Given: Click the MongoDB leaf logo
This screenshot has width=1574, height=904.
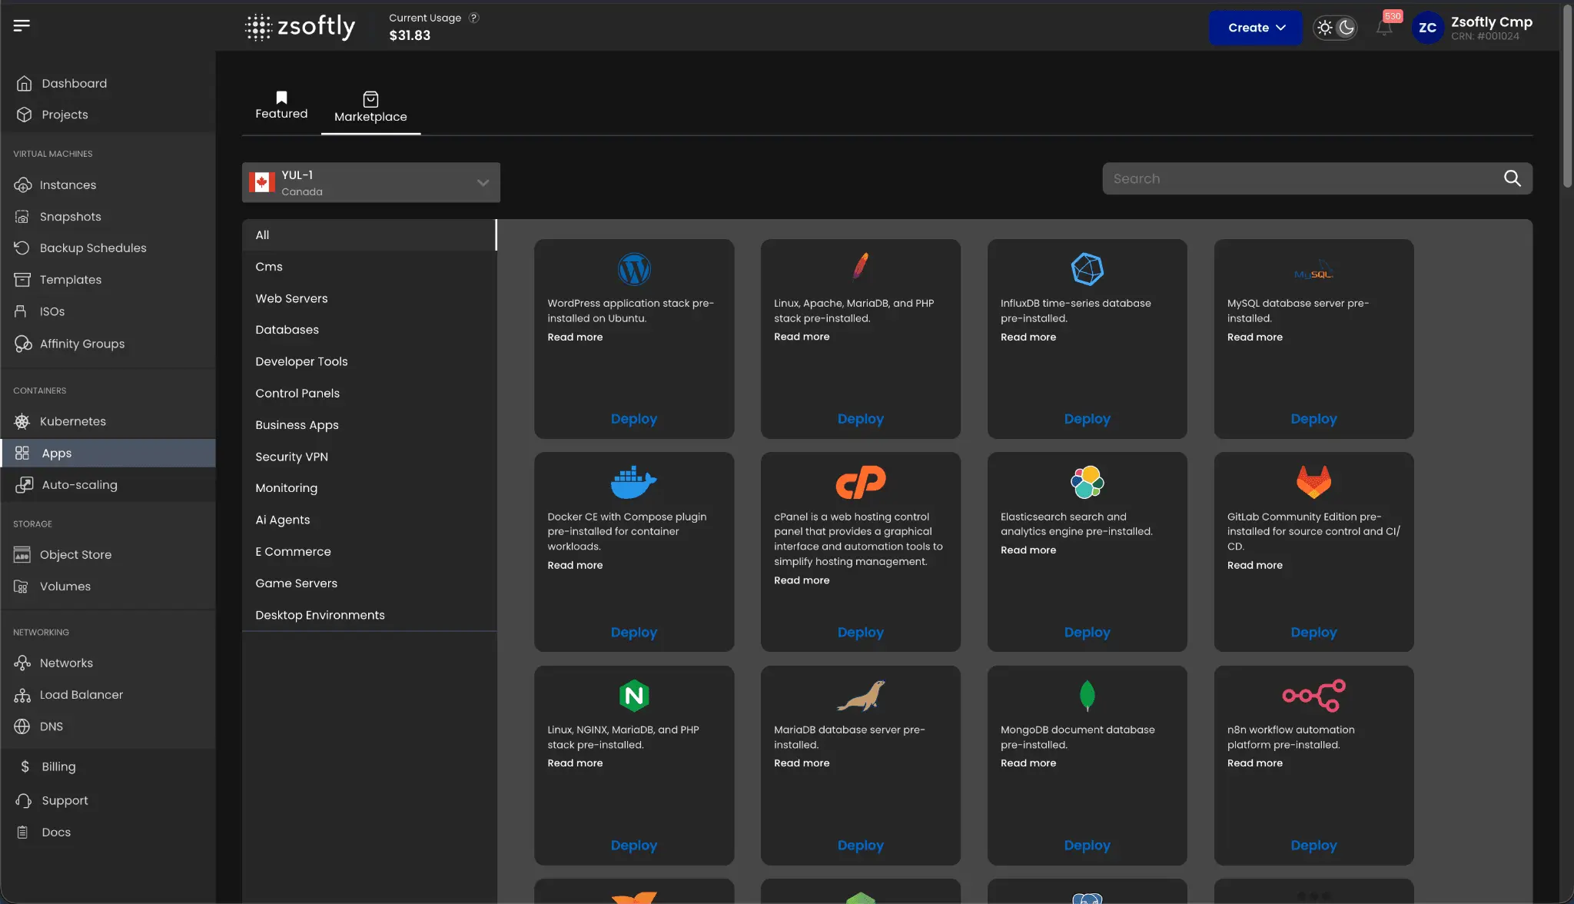Looking at the screenshot, I should (x=1088, y=696).
